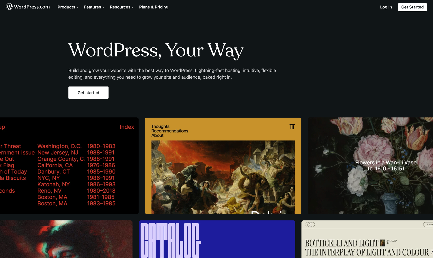The image size is (433, 258).
Task: Click the Log In link
Action: (x=386, y=7)
